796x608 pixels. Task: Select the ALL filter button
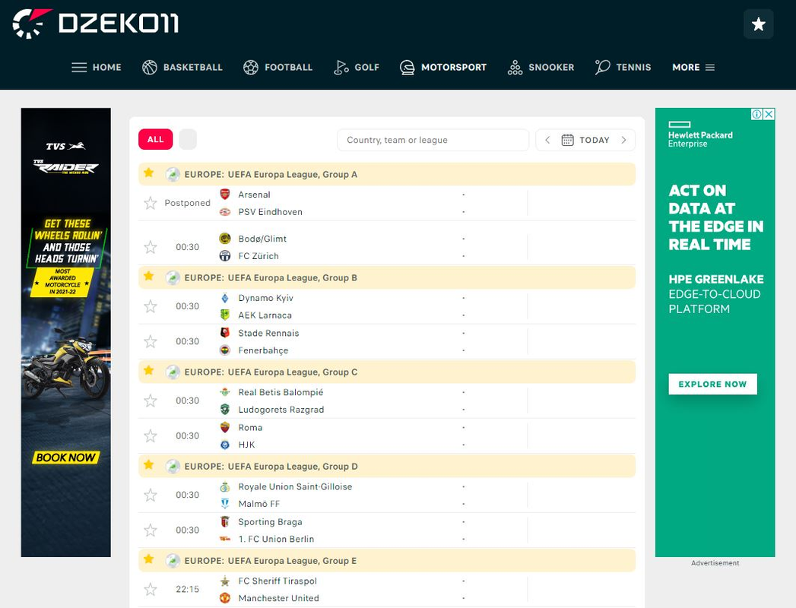(155, 140)
